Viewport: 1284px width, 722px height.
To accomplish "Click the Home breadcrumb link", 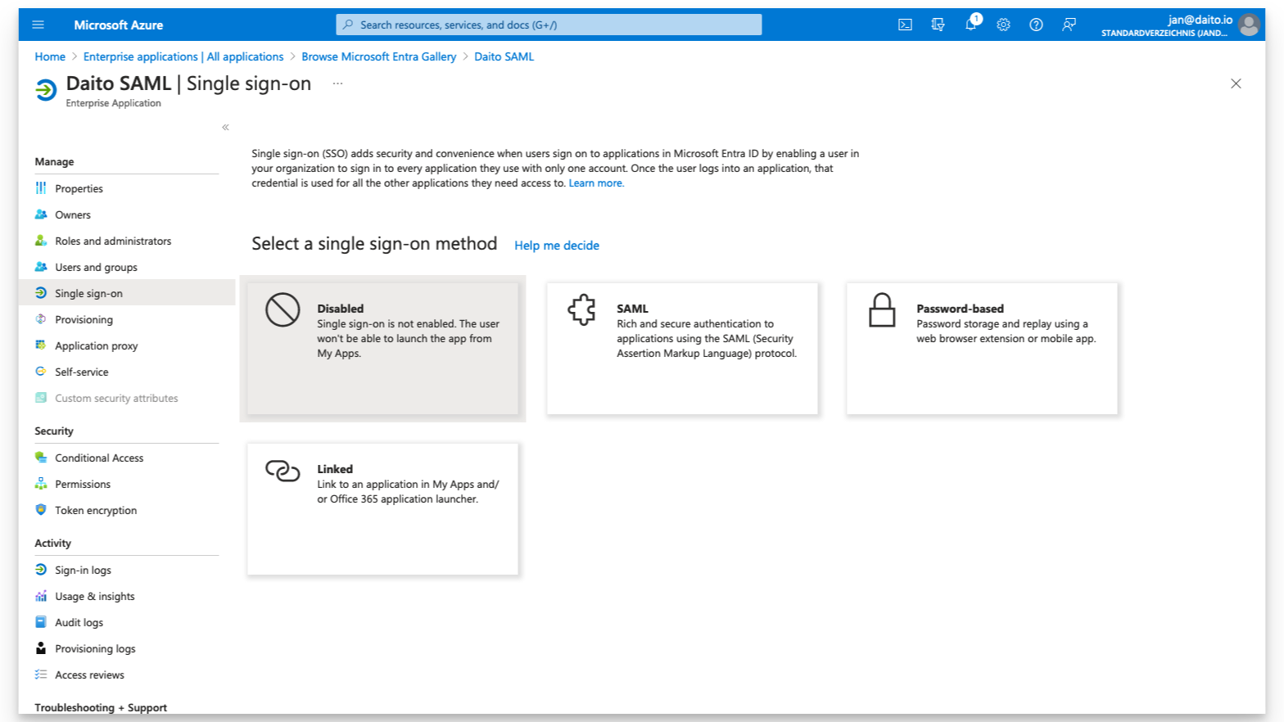I will [50, 56].
